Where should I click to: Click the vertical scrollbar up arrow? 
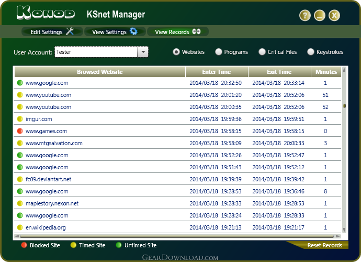344,70
